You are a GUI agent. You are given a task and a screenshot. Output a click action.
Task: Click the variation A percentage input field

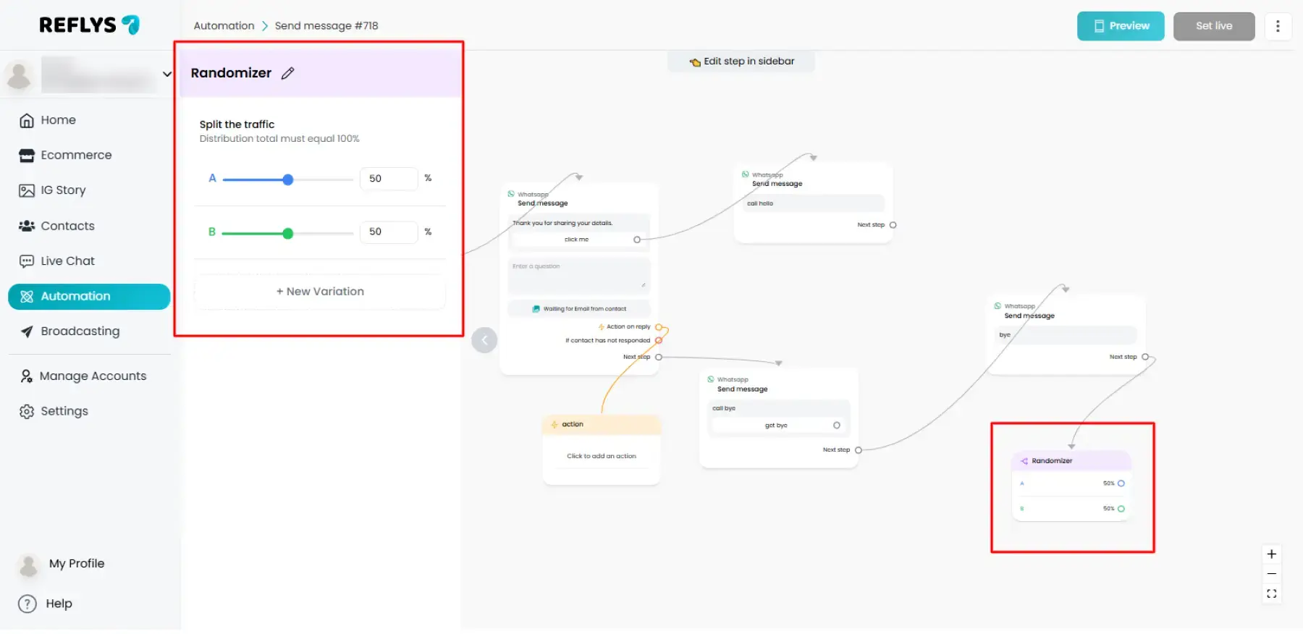tap(388, 179)
